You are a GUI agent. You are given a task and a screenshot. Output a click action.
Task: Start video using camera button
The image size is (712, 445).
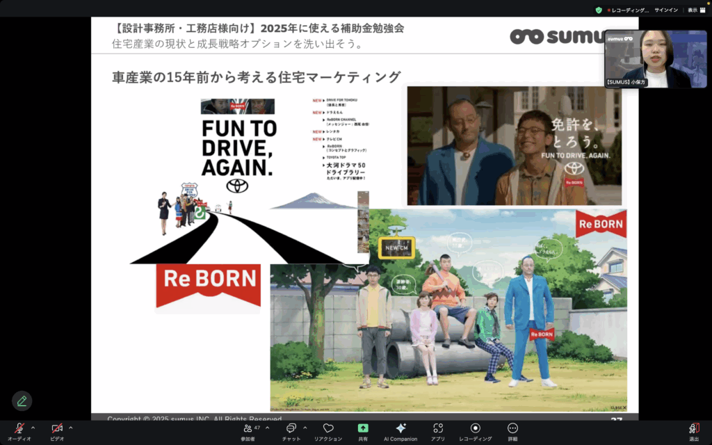click(57, 432)
